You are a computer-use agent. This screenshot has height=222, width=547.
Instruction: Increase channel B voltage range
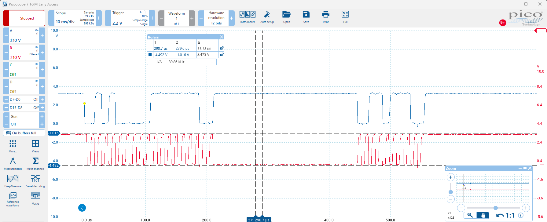(x=42, y=52)
